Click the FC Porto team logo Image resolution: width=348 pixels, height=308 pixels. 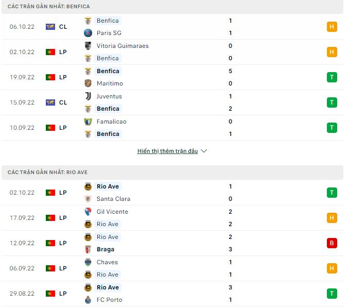88,300
